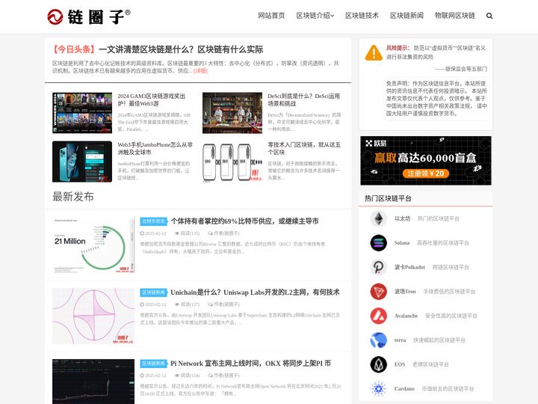Open Web3手机JamboPhone article title
The image size is (538, 404).
[x=155, y=148]
